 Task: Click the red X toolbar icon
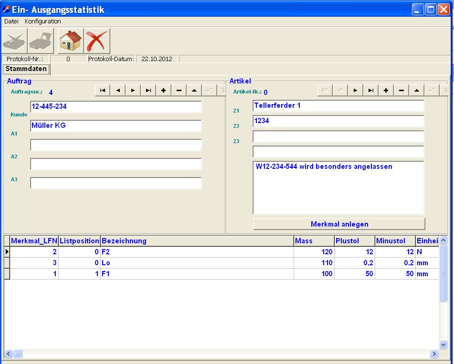(x=97, y=41)
